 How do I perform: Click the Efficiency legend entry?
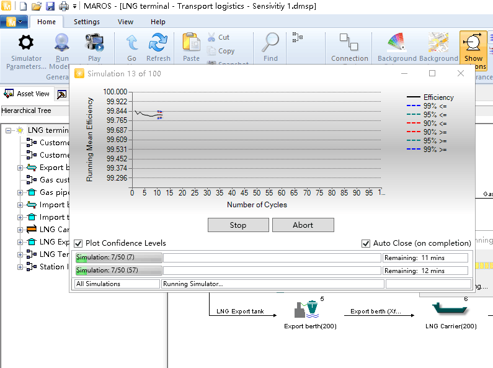(430, 97)
